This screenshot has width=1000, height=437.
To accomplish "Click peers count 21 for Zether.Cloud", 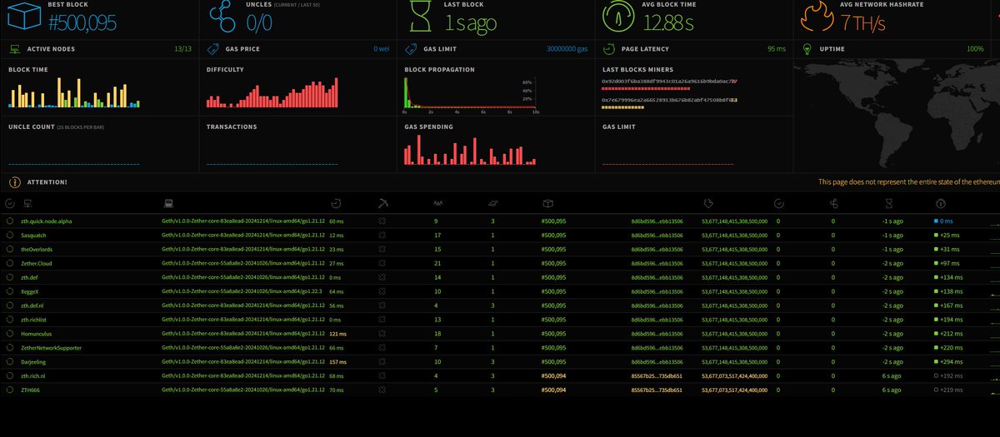I will coord(436,264).
